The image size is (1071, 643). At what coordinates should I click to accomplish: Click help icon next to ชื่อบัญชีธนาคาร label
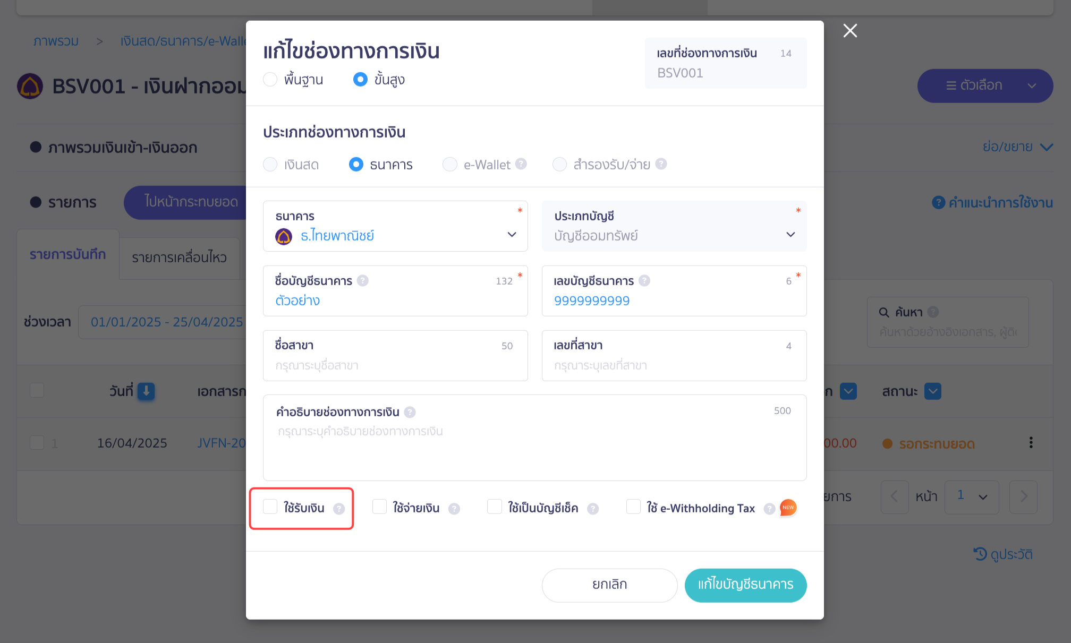[x=363, y=280]
